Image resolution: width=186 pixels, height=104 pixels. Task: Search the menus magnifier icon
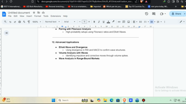(5, 22)
